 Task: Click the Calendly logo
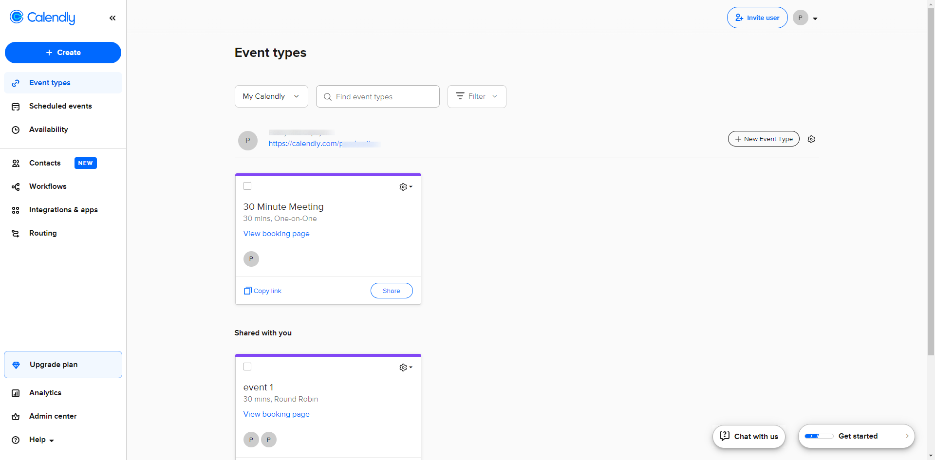(42, 18)
